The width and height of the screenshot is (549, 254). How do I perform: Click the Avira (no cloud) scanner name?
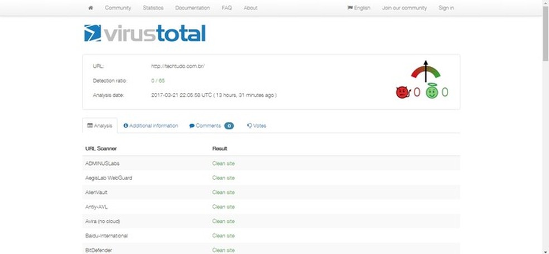pyautogui.click(x=103, y=221)
